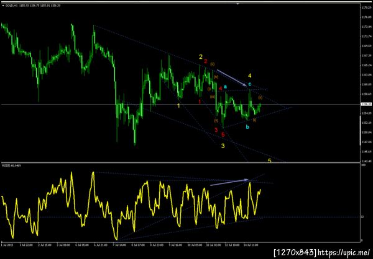Click the yellow wave label 1
373x259 pixels.
pyautogui.click(x=178, y=105)
